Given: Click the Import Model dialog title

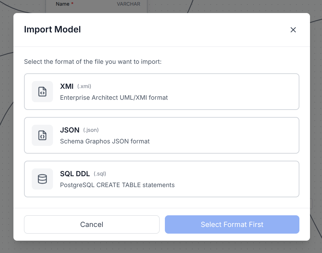Looking at the screenshot, I should pyautogui.click(x=52, y=30).
